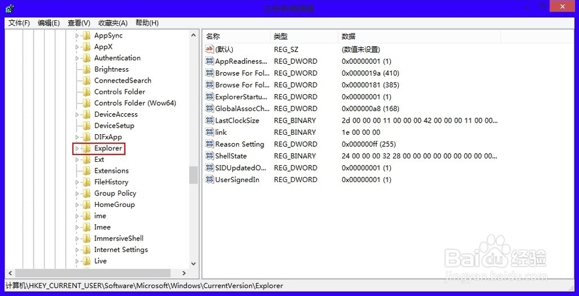Click the tree's vertical scrollbar up arrow
Viewport: 579px width, 296px height.
tap(193, 35)
